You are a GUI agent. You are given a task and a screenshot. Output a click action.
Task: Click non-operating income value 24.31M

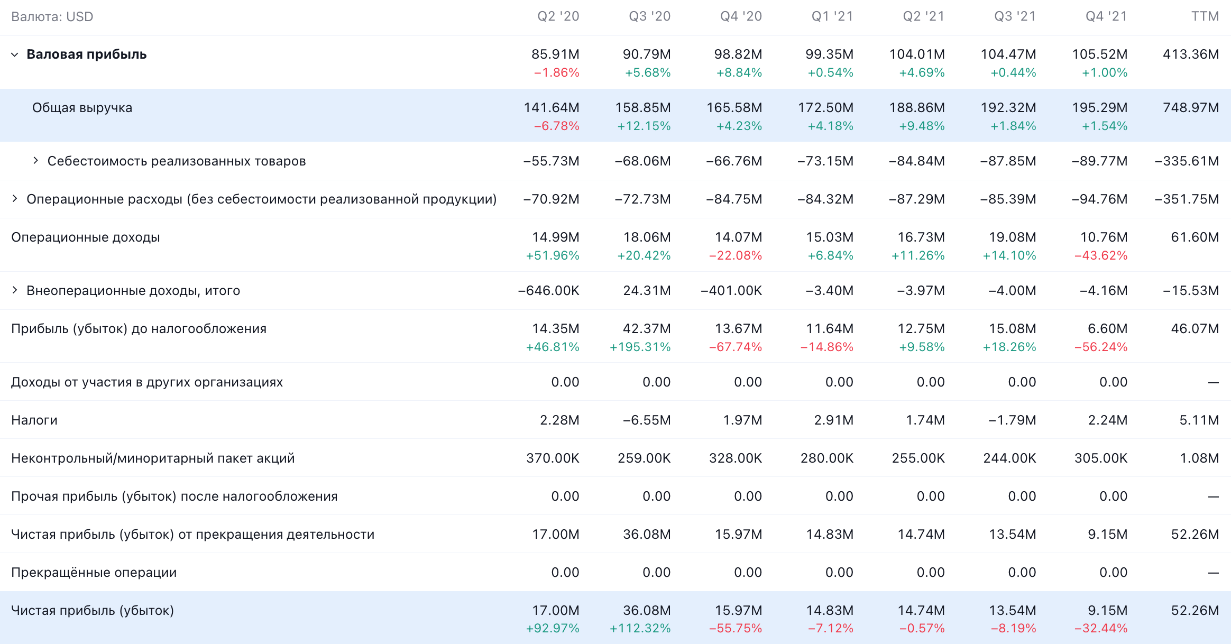[x=647, y=291]
